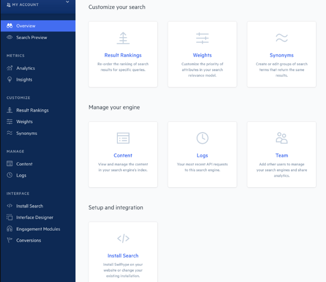Click the Logs card title link
The image size is (326, 282).
(202, 156)
